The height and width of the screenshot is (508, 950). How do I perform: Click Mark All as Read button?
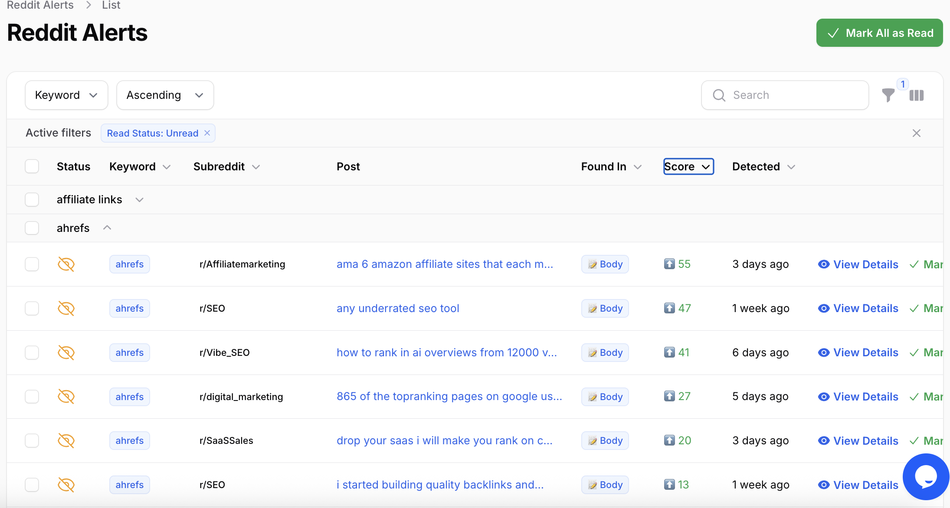[879, 33]
